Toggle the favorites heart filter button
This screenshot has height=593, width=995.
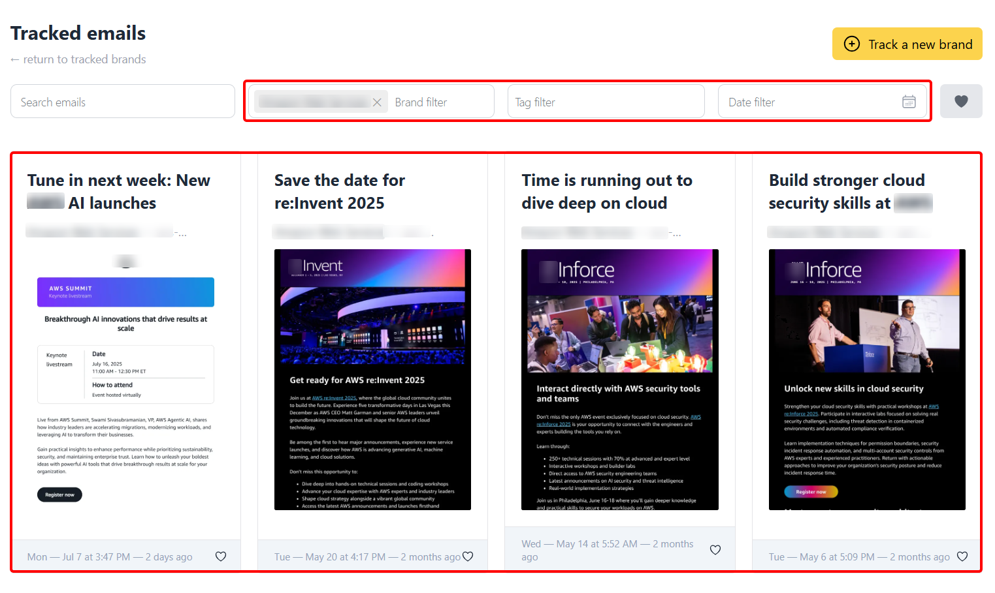961,101
